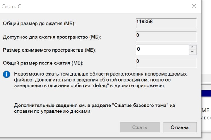This screenshot has height=140, width=211.
Task: Click the "Общий размер после сжатия" value box
Action: pyautogui.click(x=166, y=63)
